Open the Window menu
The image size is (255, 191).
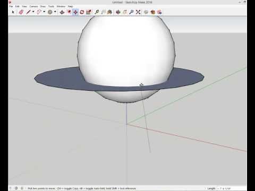[61, 6]
